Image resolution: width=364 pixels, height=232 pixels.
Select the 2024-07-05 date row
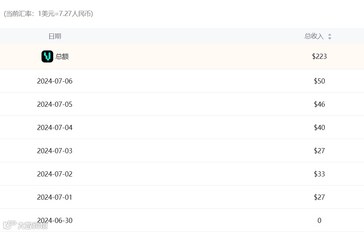point(55,104)
